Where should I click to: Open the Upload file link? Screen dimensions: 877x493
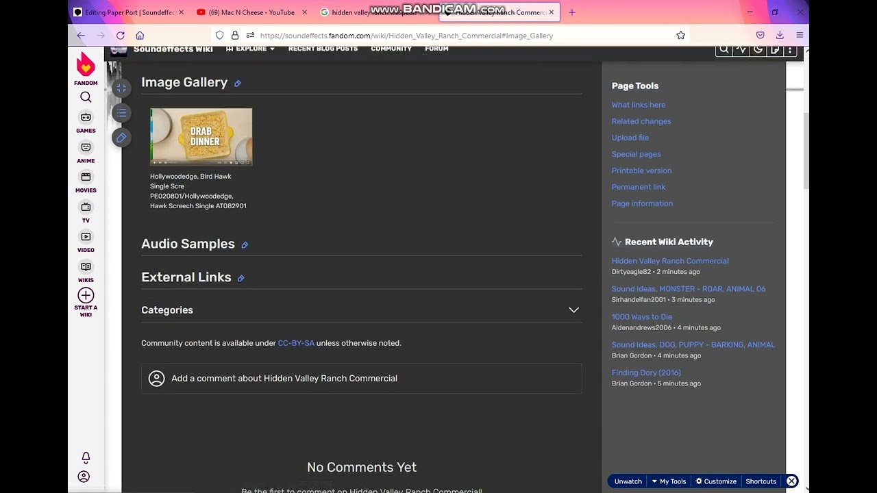click(630, 138)
